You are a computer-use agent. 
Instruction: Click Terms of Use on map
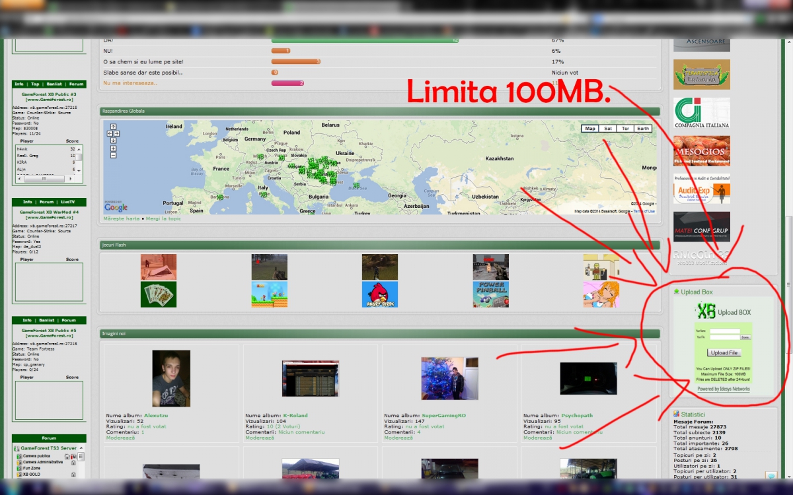click(644, 211)
